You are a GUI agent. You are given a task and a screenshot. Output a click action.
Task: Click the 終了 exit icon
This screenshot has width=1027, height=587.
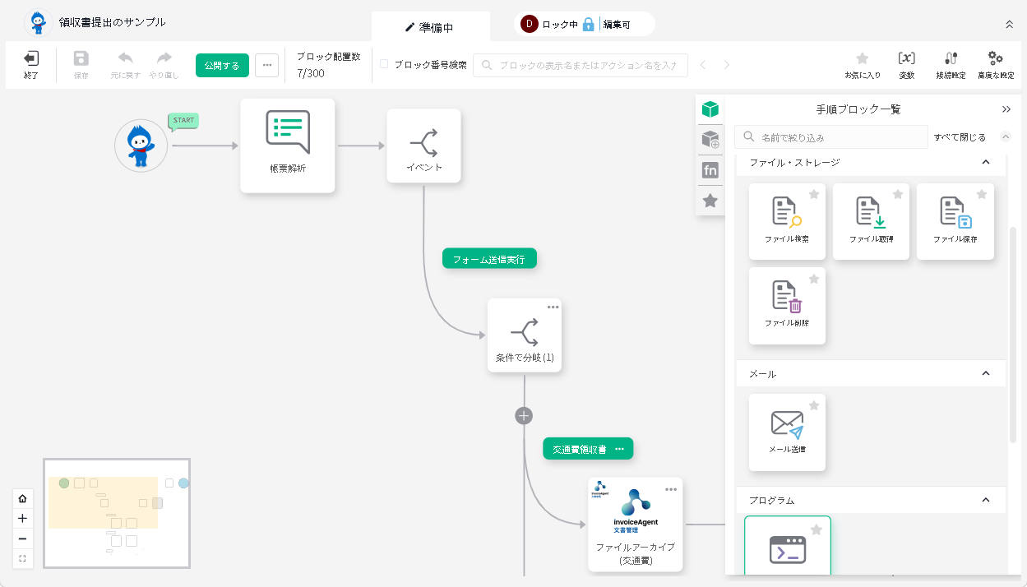31,59
